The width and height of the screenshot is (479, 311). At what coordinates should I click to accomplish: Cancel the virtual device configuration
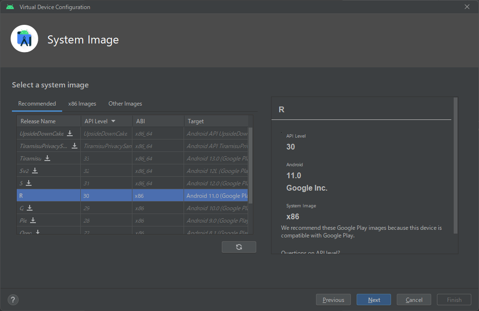414,300
